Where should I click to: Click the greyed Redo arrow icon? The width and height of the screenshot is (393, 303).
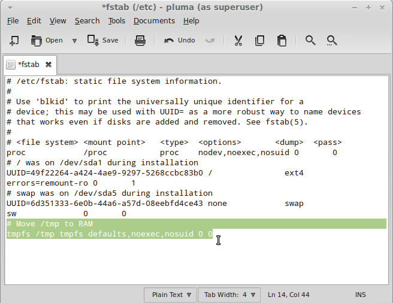click(210, 40)
